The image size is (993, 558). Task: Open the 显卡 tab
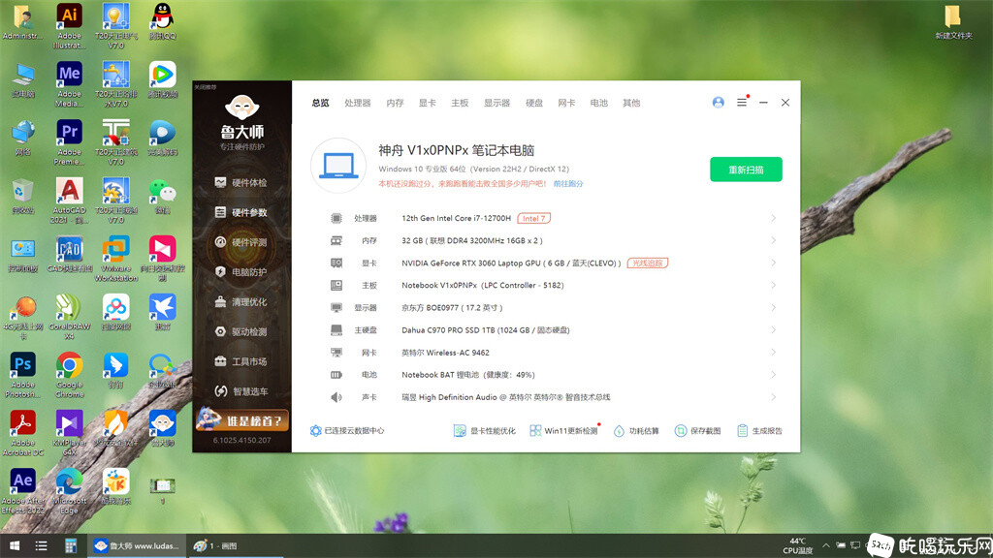(x=428, y=103)
